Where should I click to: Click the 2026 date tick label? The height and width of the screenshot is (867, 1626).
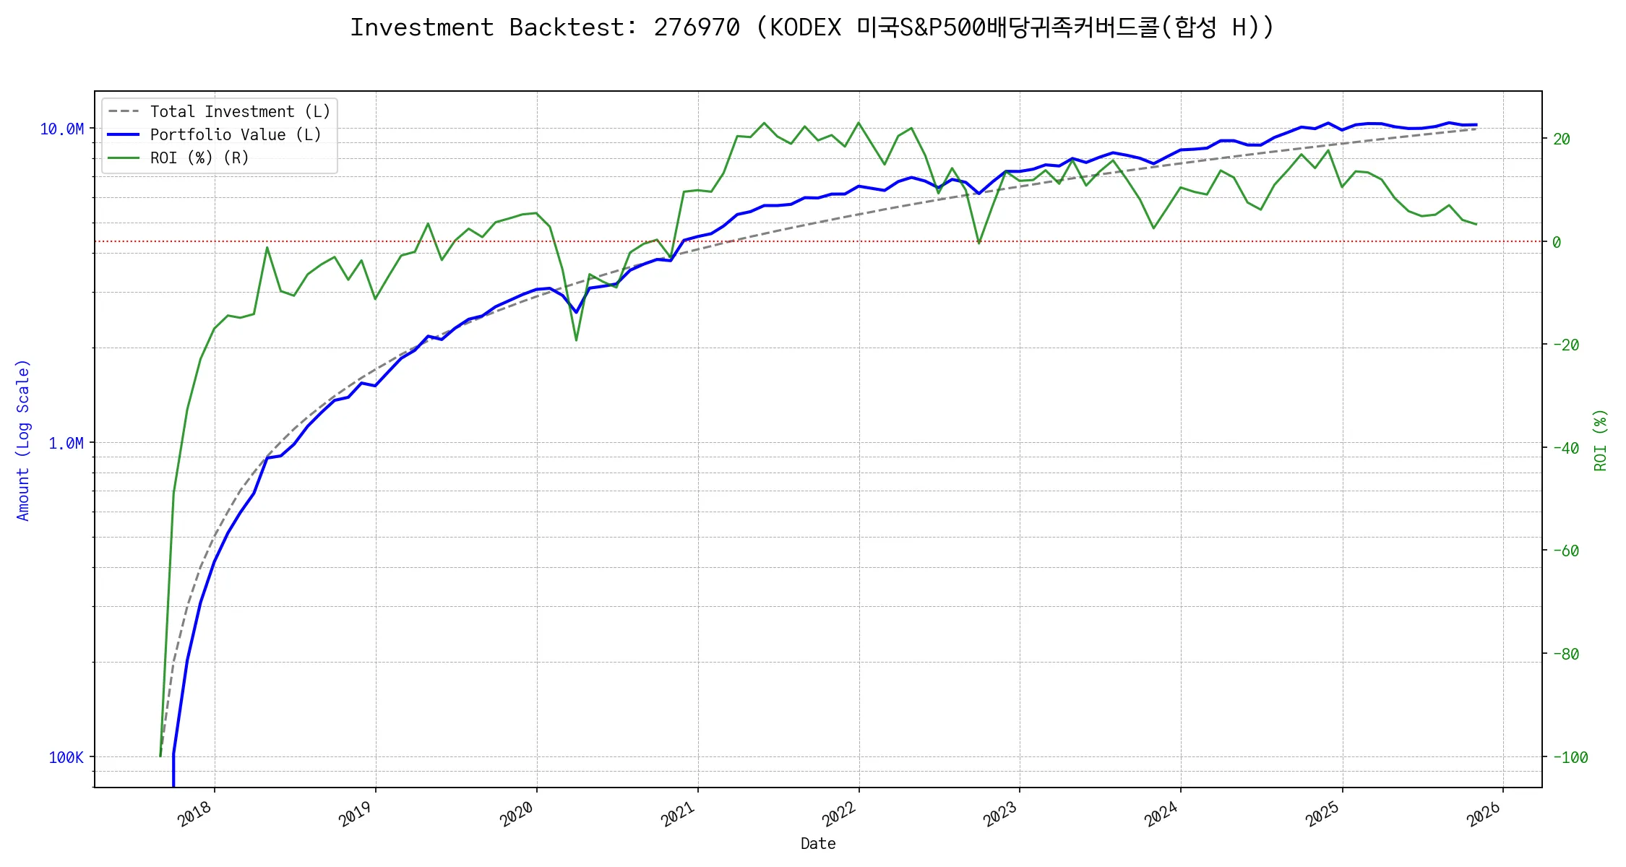tap(1484, 814)
